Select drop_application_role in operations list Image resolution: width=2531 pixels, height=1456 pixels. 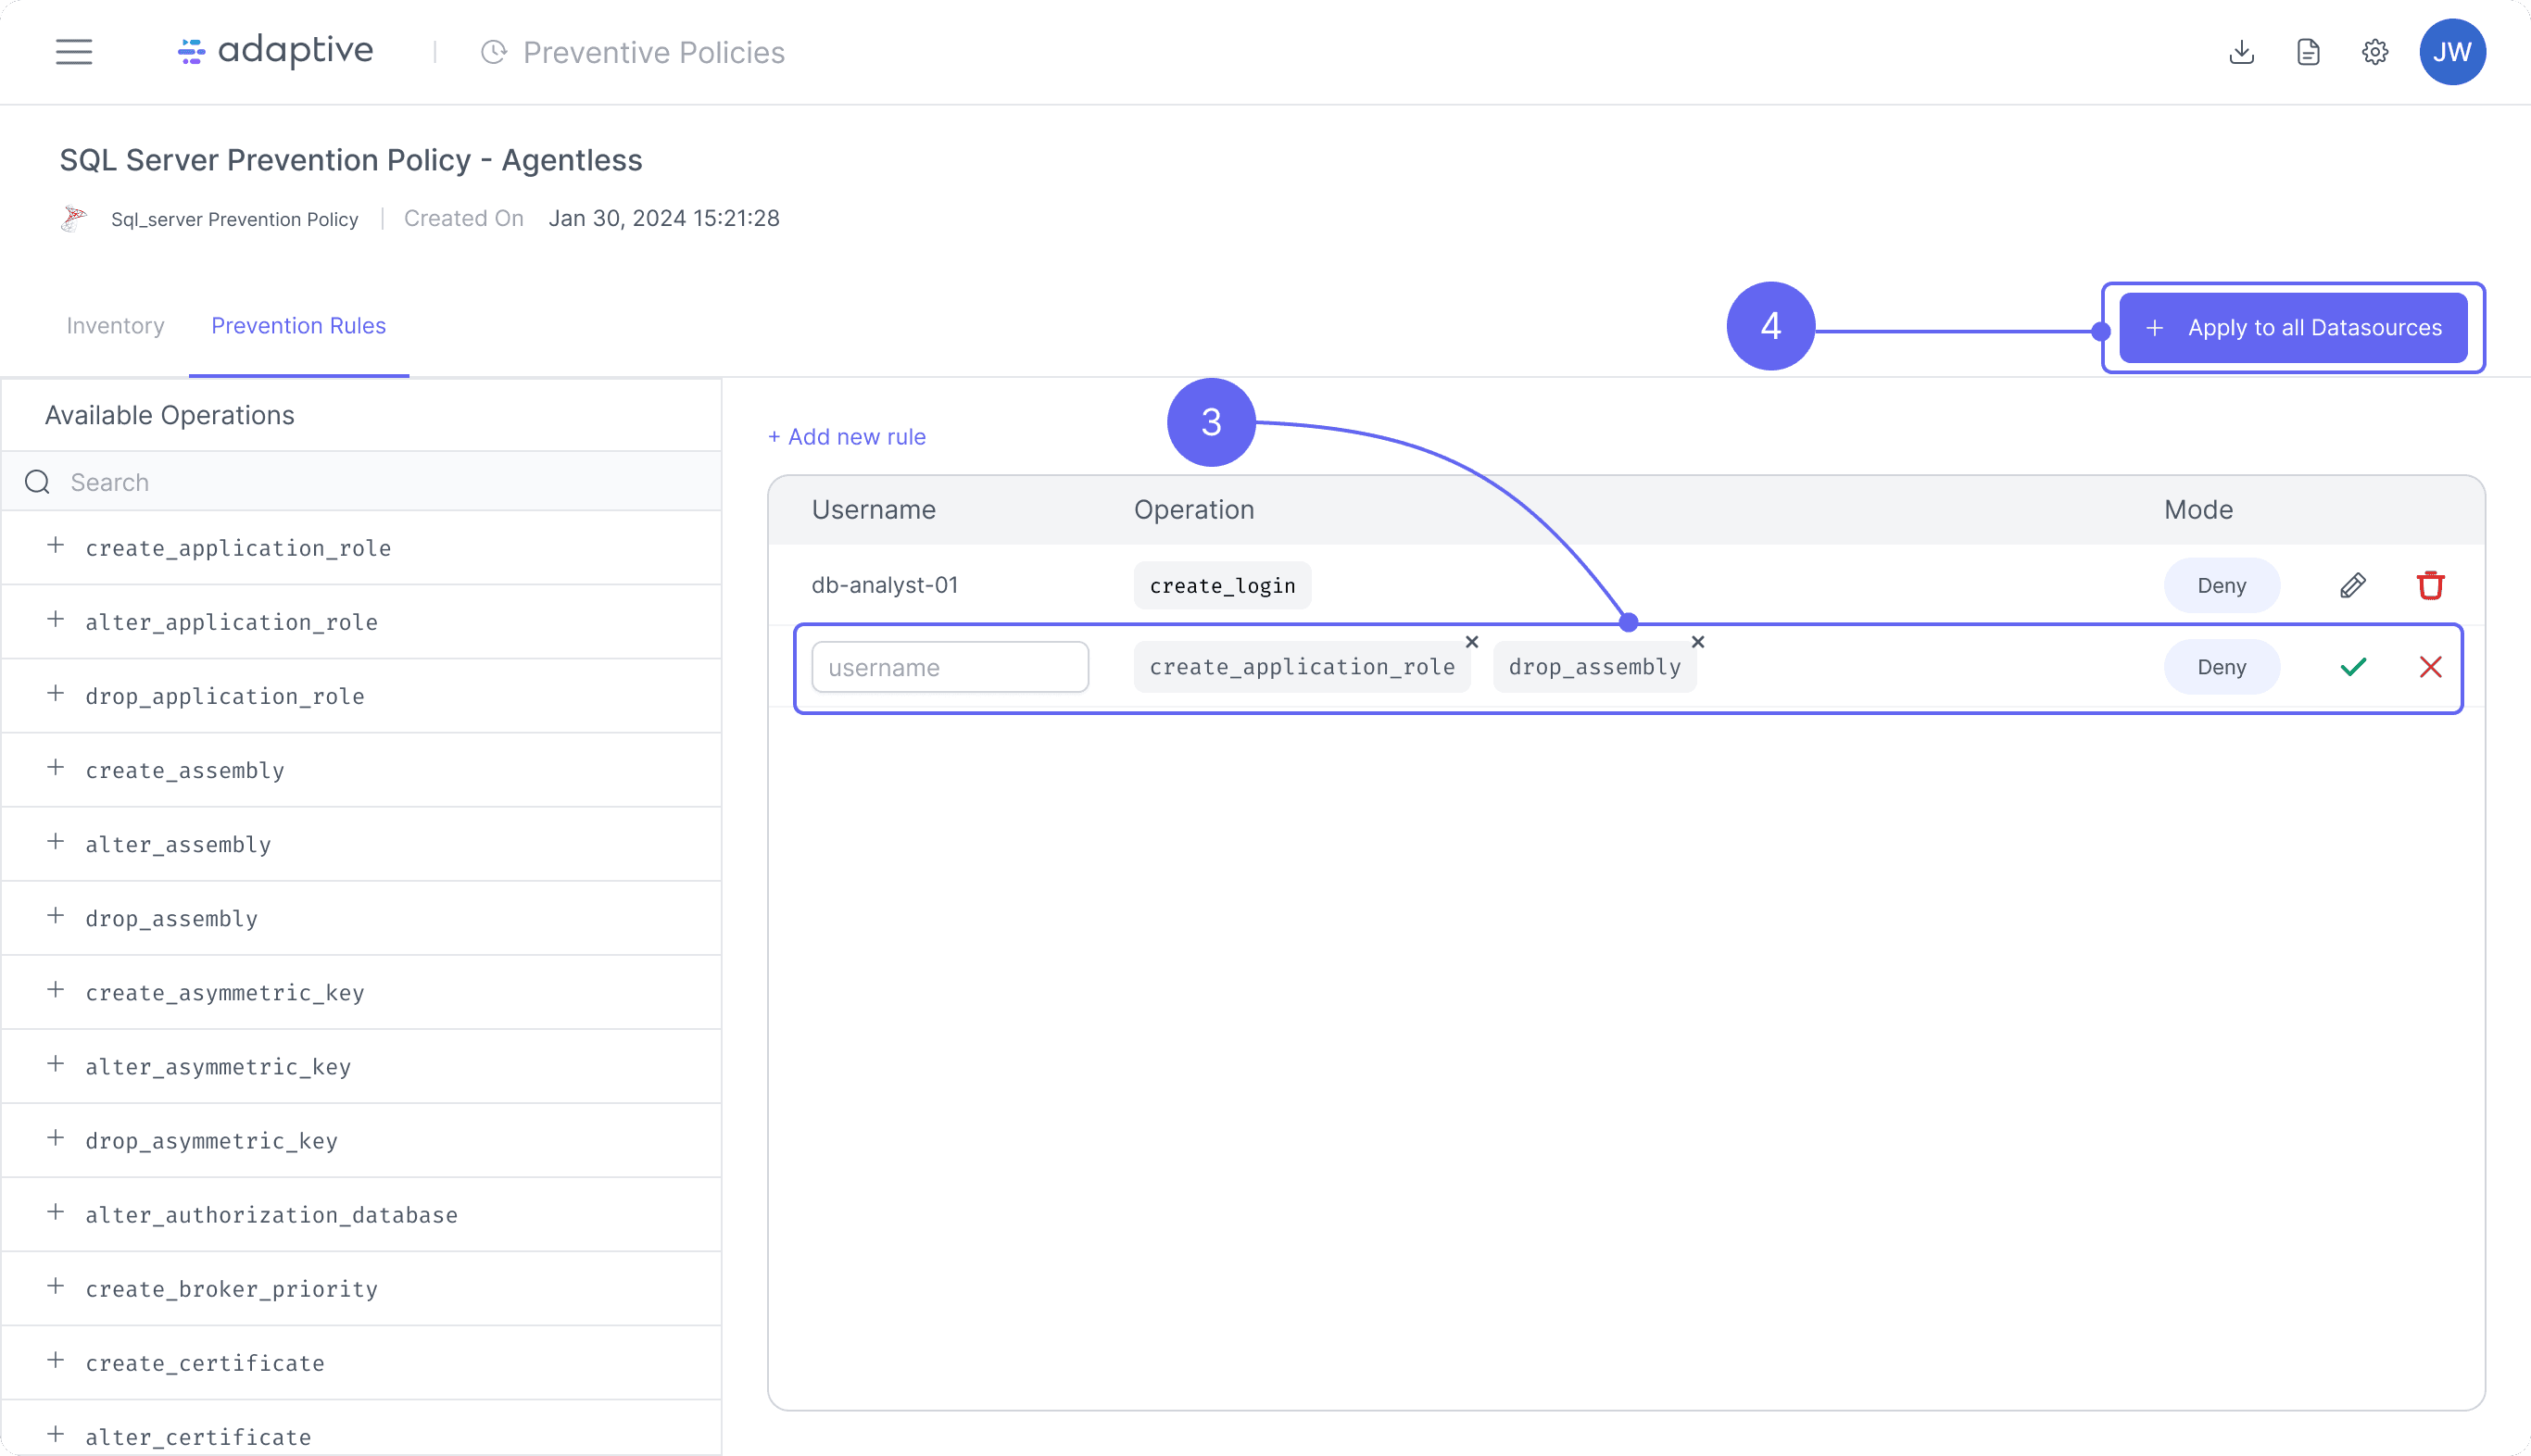coord(225,696)
